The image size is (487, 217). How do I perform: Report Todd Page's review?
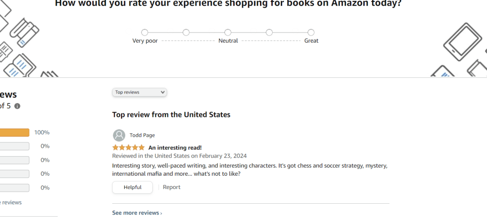tap(171, 187)
